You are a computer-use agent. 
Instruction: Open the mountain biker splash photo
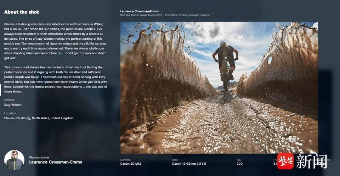[x=219, y=87]
